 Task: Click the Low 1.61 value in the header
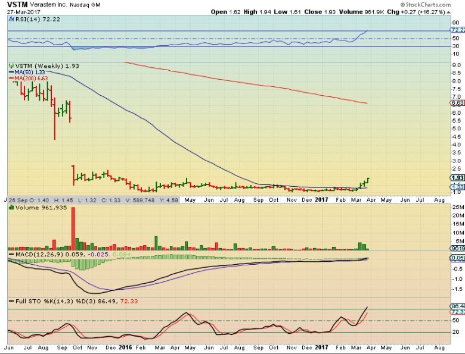coord(287,12)
